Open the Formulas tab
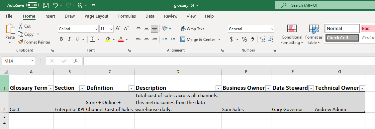 127,16
